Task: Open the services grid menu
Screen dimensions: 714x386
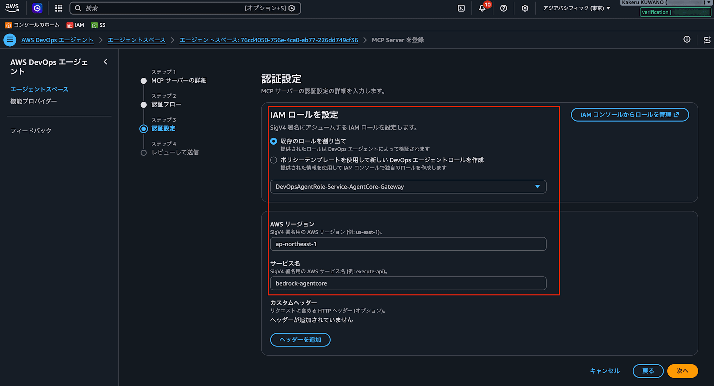Action: pyautogui.click(x=59, y=8)
